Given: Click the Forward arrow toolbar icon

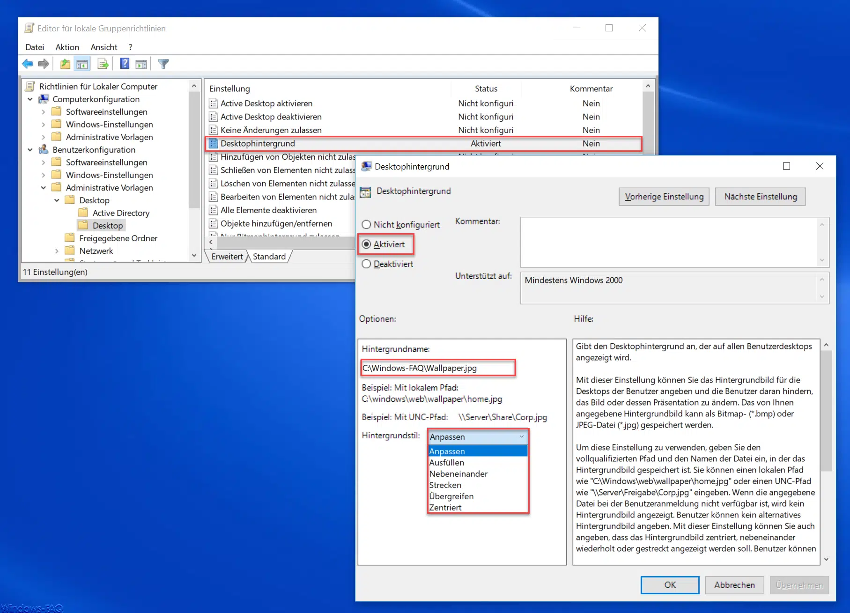Looking at the screenshot, I should coord(44,64).
